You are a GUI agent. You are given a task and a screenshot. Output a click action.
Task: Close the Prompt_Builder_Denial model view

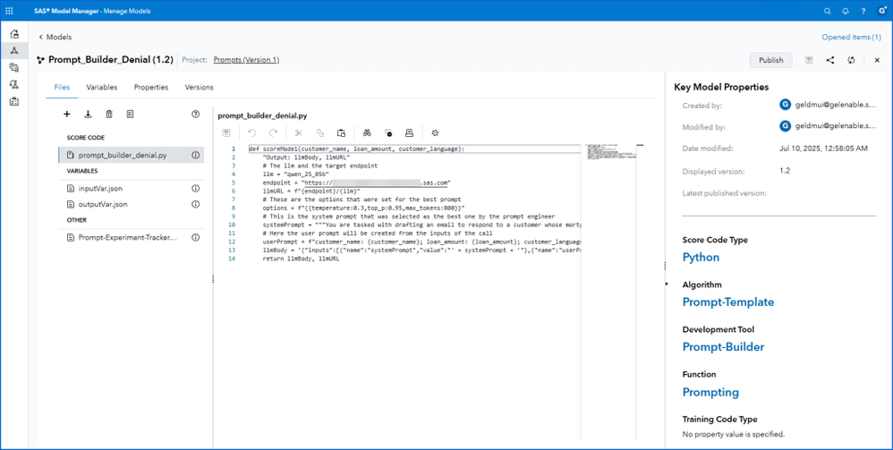tap(877, 60)
